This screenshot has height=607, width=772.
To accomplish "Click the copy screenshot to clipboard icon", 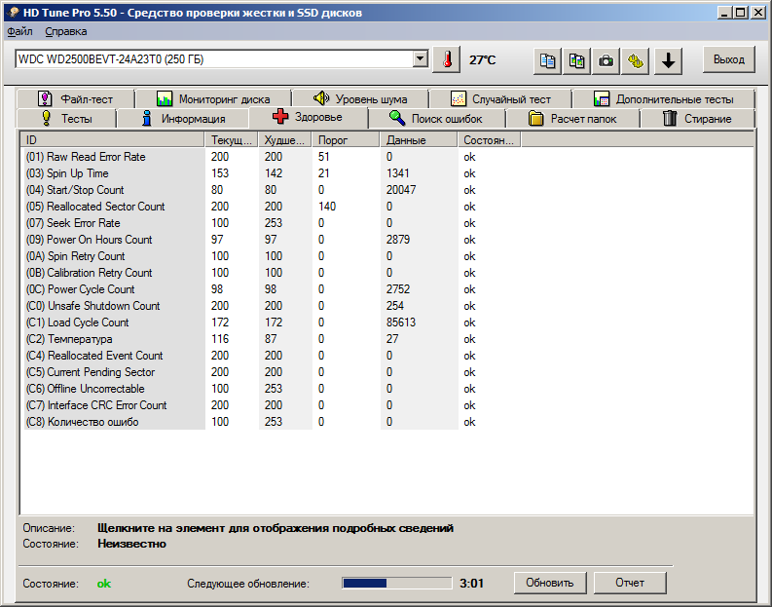I will pyautogui.click(x=577, y=60).
